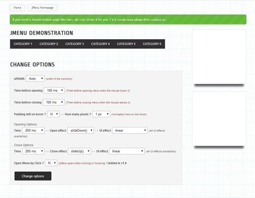Screen dimensions: 255x198
Task: Expand the Time before opening dropdown
Action: 54,90
